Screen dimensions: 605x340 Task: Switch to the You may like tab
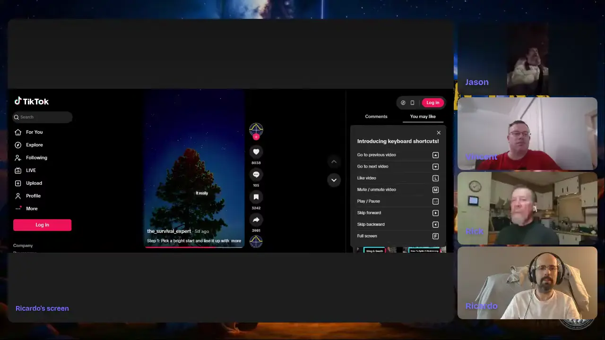[423, 117]
